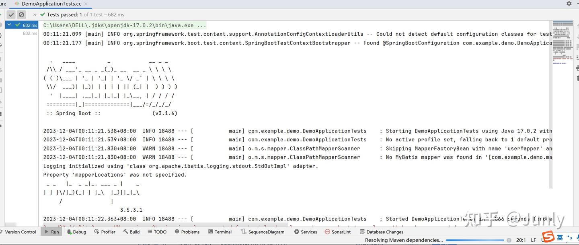This screenshot has height=245, width=579.
Task: Click the settings gear in the top right
Action: coord(569,3)
